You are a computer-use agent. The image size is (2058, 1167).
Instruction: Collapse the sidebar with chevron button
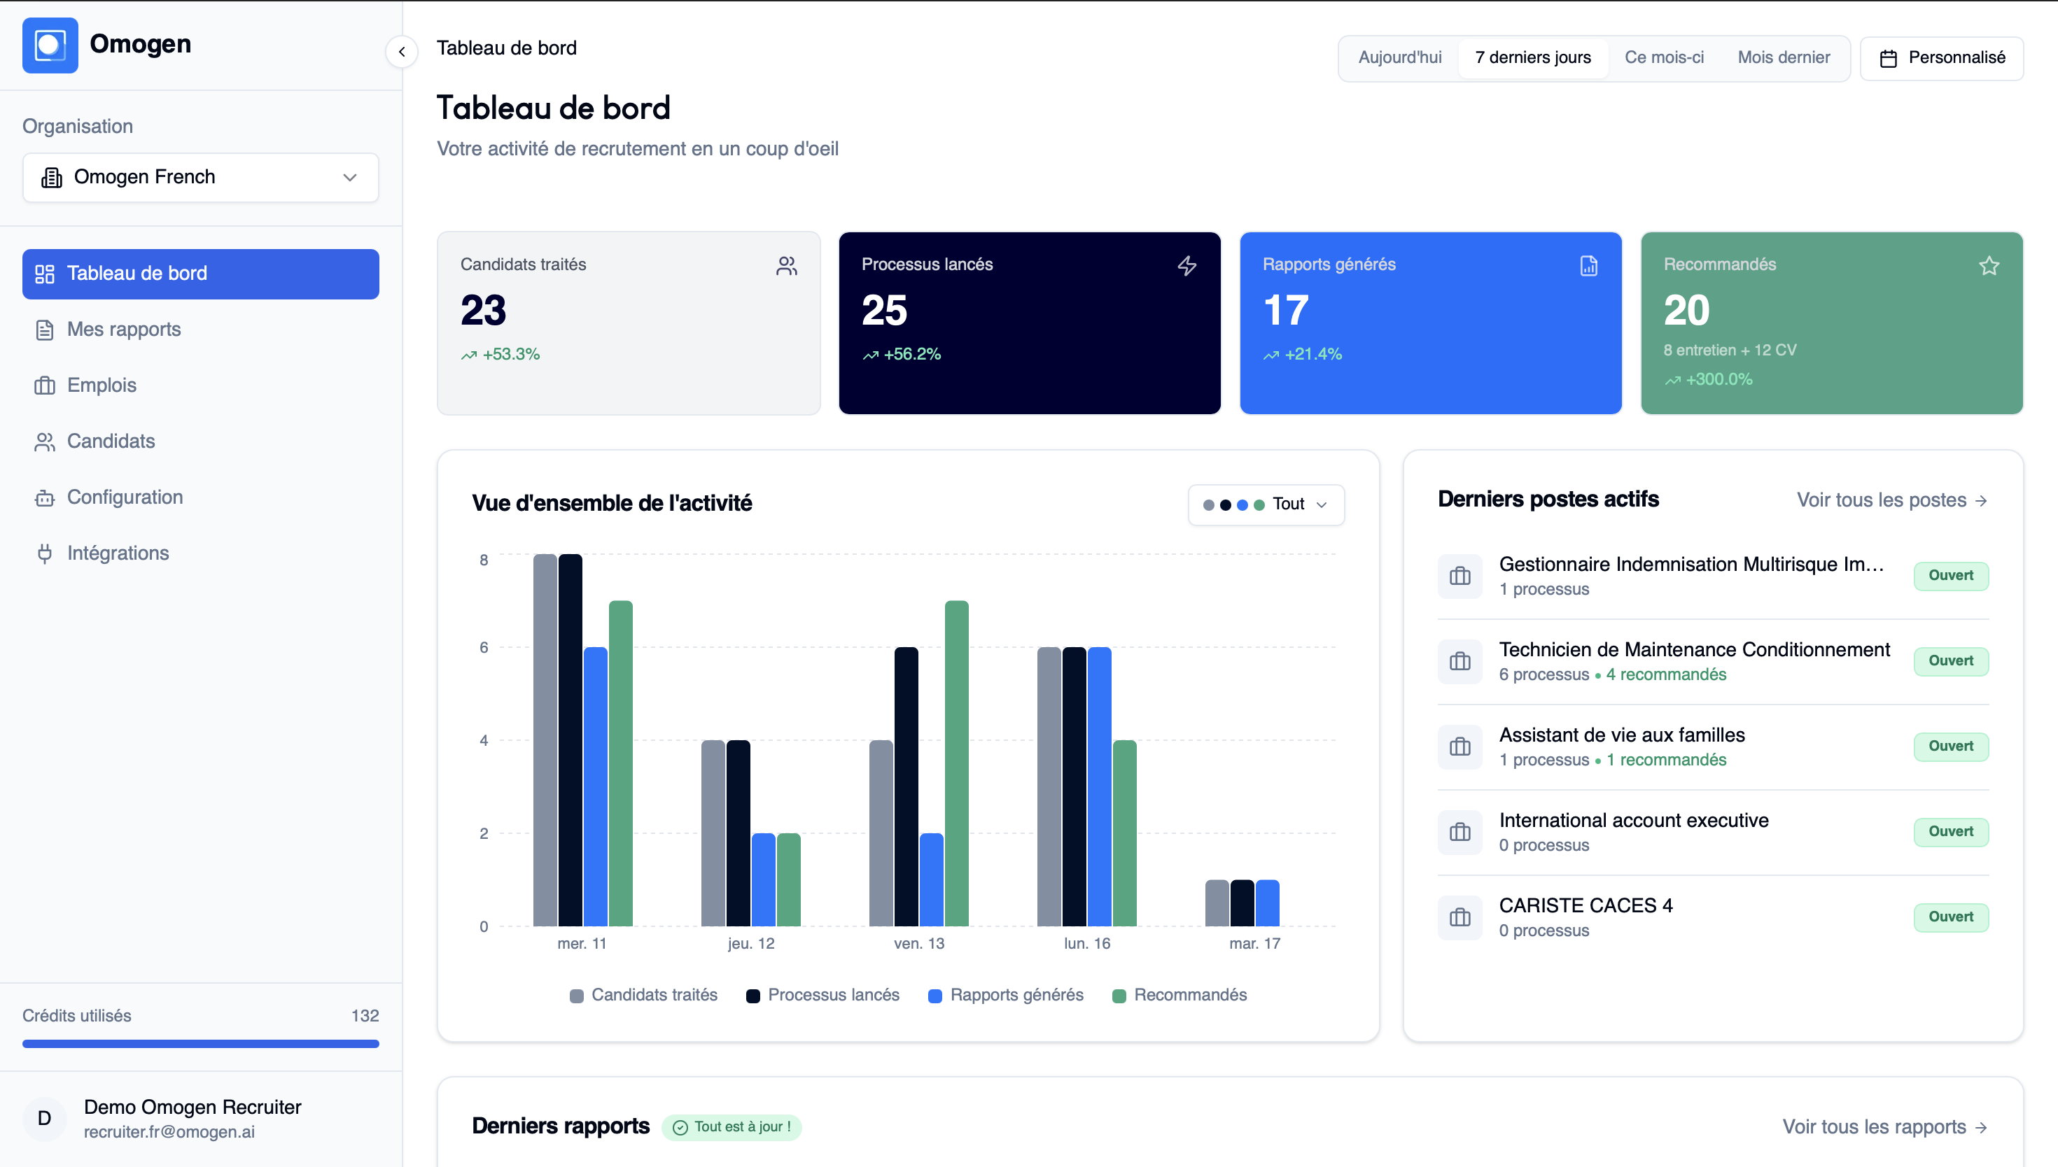[x=402, y=52]
